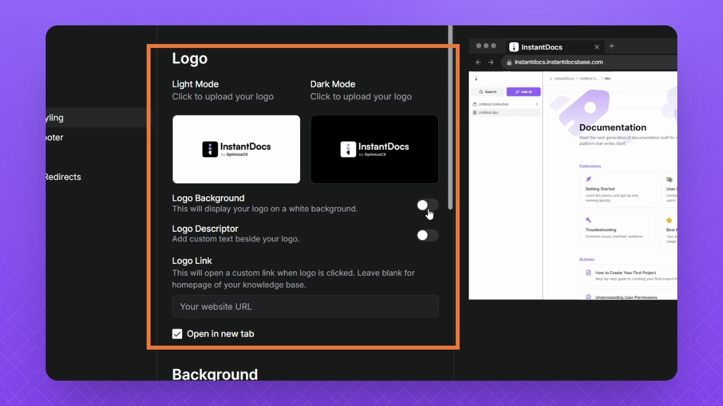723x406 pixels.
Task: Click the settings panel vertical scrollbar
Action: 450,118
